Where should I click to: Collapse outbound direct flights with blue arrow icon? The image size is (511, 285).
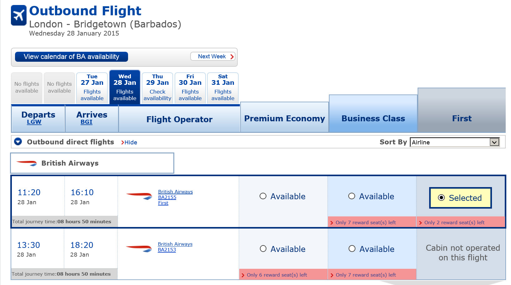click(18, 142)
